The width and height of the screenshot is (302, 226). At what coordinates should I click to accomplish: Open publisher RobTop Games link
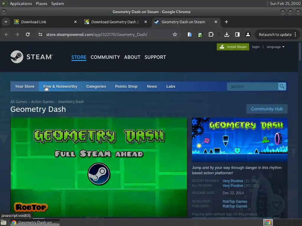[x=235, y=206]
